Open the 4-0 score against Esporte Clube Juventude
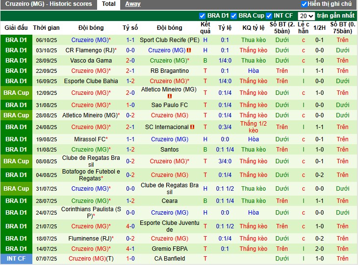The width and height of the screenshot is (358, 265). coord(130,226)
